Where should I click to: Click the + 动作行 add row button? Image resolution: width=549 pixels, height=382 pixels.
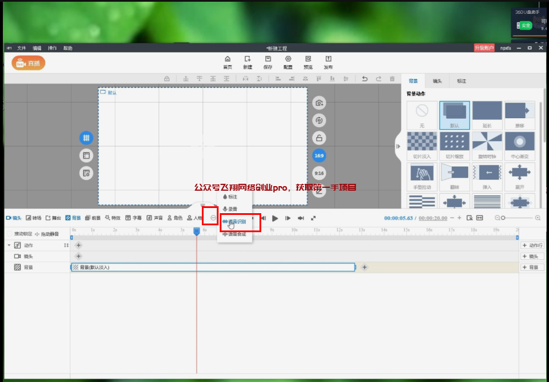click(532, 245)
